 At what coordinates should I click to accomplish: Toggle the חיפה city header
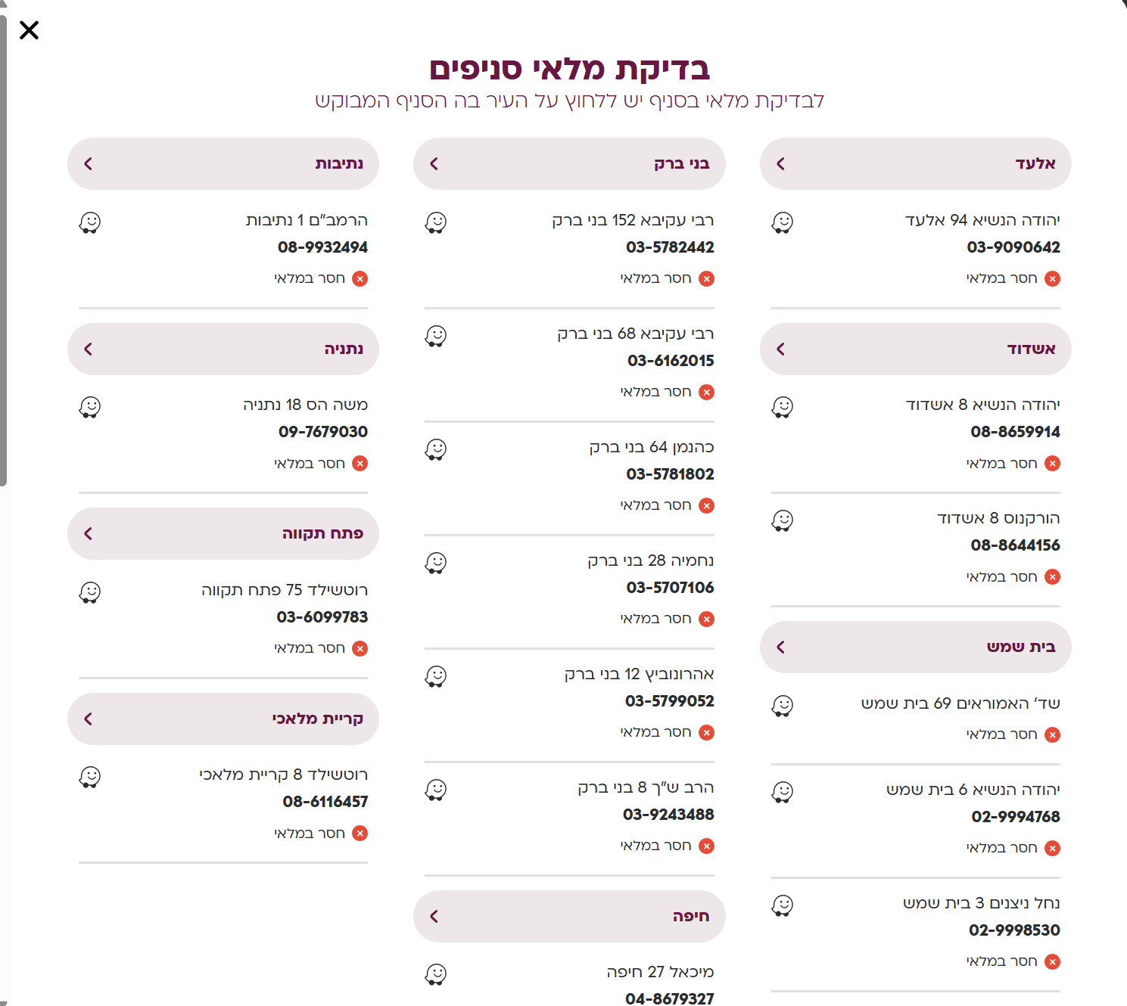click(x=569, y=916)
